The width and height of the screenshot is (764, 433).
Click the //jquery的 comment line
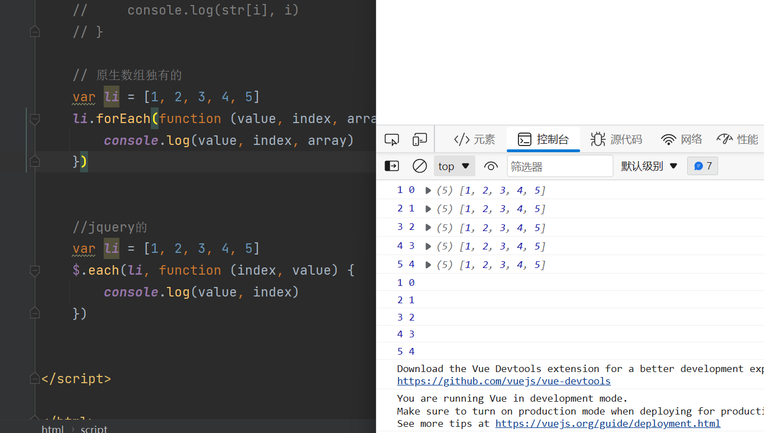[110, 227]
